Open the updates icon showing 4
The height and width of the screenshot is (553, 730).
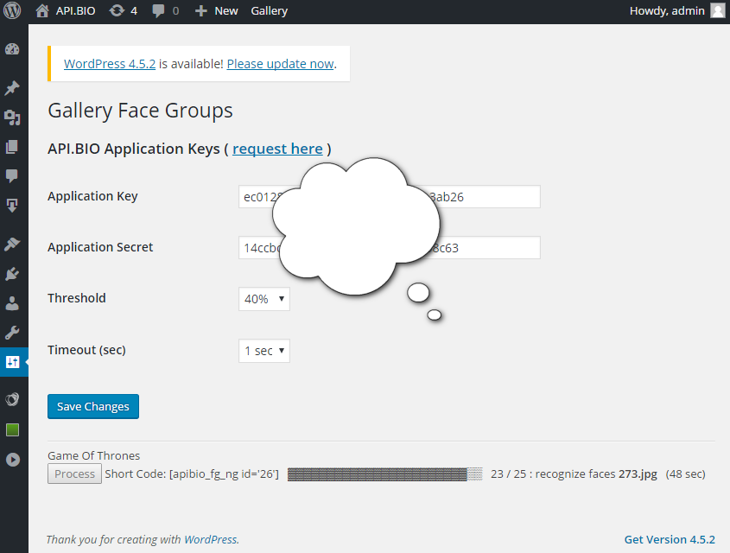(x=124, y=10)
